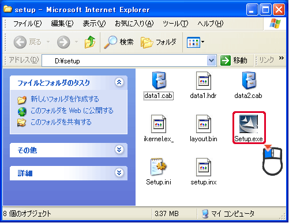
Task: Expand the address bar dropdown list
Action: point(211,61)
